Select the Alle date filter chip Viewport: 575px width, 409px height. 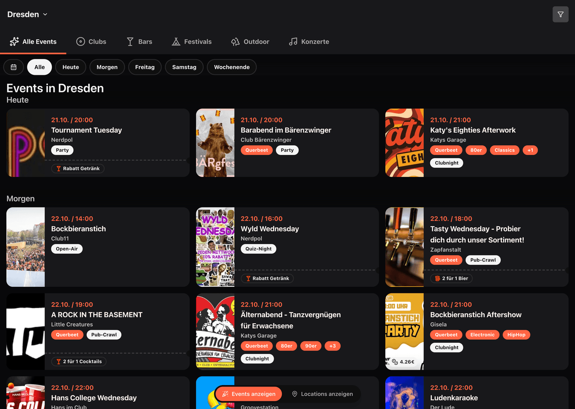click(40, 67)
